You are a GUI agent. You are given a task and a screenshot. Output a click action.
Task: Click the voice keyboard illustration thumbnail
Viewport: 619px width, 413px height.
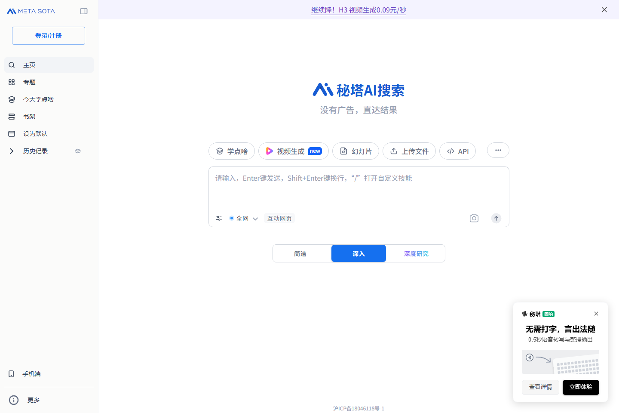pyautogui.click(x=561, y=362)
